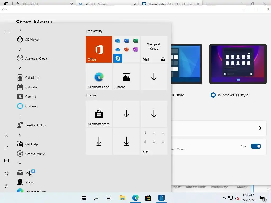Click Multiplicity link in the browser page
This screenshot has width=271, height=203.
[219, 187]
